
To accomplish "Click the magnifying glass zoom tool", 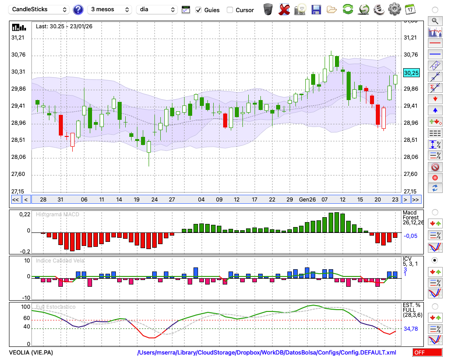I will pyautogui.click(x=435, y=21).
